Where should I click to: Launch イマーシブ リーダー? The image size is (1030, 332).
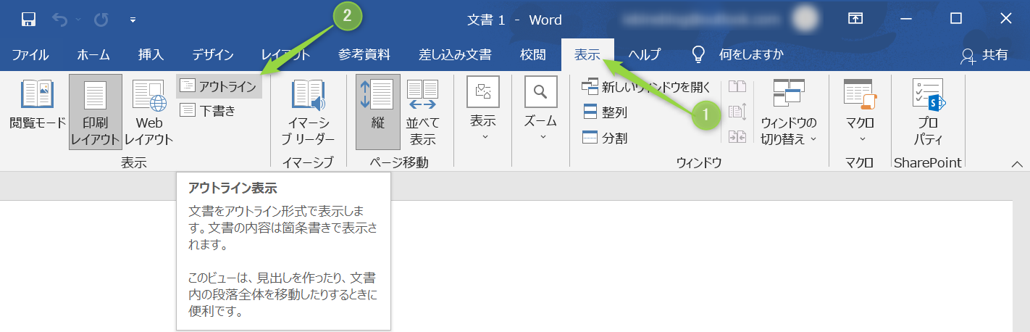(307, 112)
